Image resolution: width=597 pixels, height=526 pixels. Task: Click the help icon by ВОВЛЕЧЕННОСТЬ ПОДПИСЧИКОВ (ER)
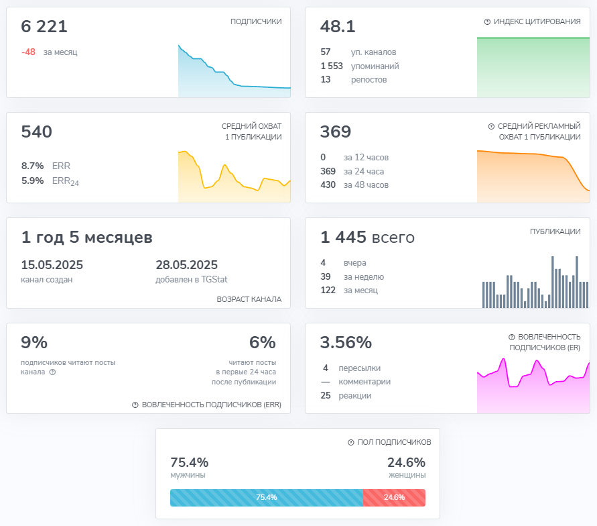[512, 337]
